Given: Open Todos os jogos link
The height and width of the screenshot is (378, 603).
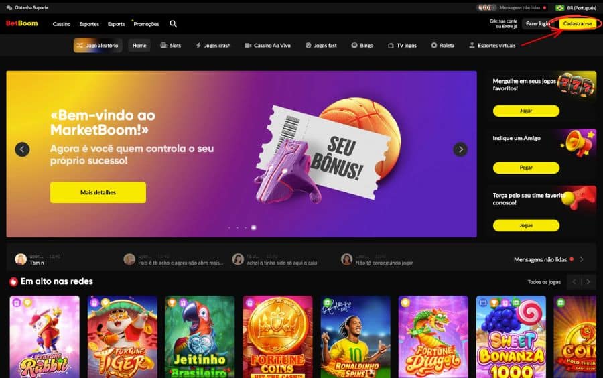Looking at the screenshot, I should 544,282.
